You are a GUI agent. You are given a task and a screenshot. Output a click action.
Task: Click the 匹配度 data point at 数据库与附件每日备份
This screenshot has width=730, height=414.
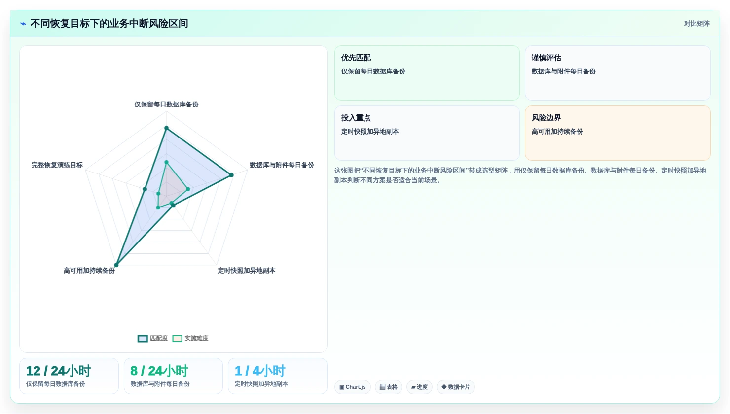tap(231, 175)
